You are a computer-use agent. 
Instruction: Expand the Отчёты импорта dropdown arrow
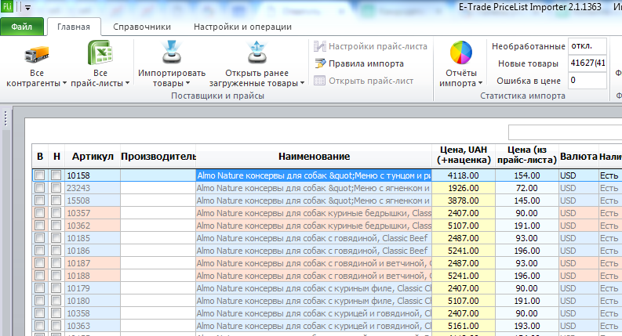[480, 83]
